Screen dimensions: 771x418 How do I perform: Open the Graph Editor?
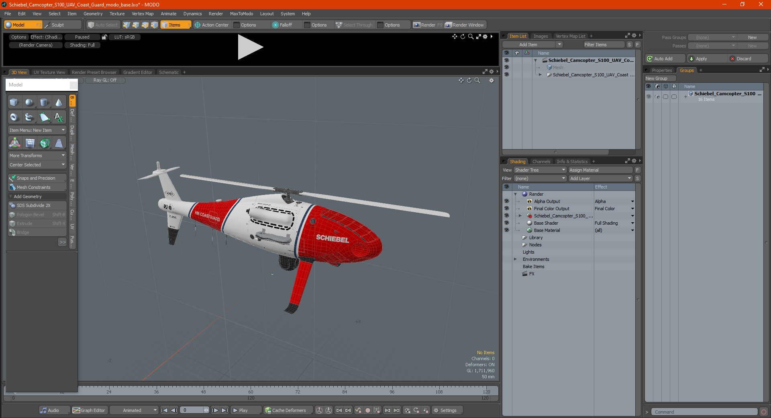click(89, 410)
